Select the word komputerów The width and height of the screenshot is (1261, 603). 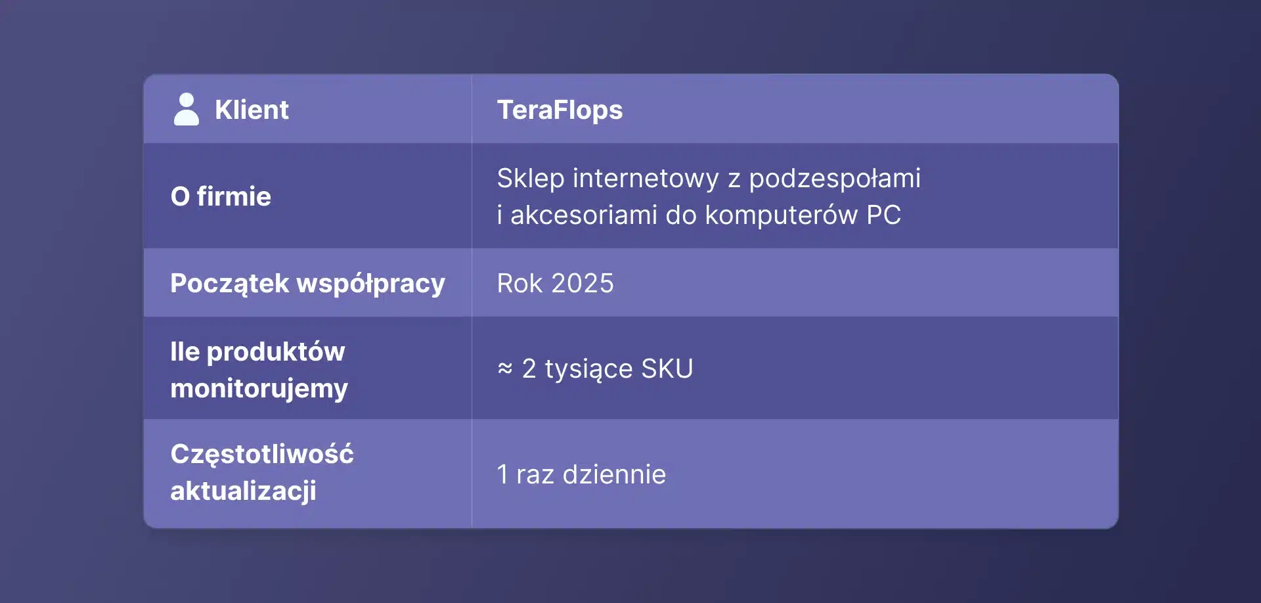point(781,215)
